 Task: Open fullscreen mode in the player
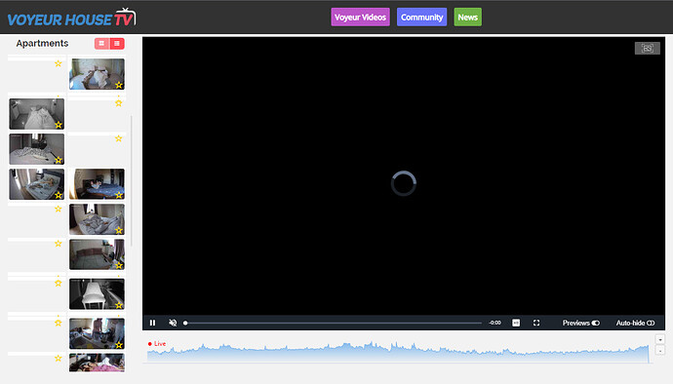[x=536, y=323]
